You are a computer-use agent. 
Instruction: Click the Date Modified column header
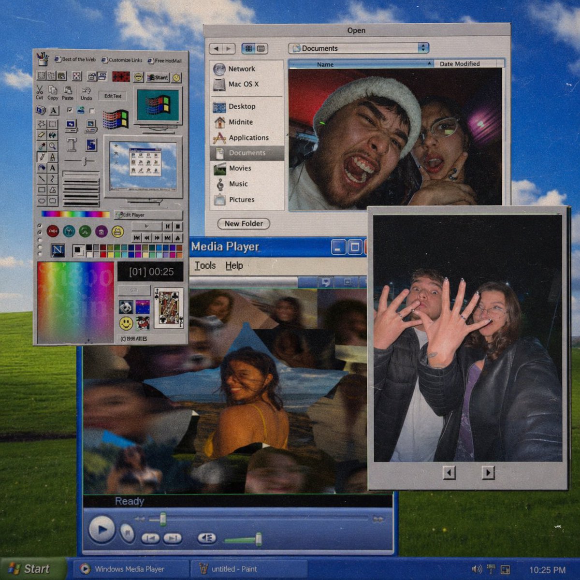(469, 64)
